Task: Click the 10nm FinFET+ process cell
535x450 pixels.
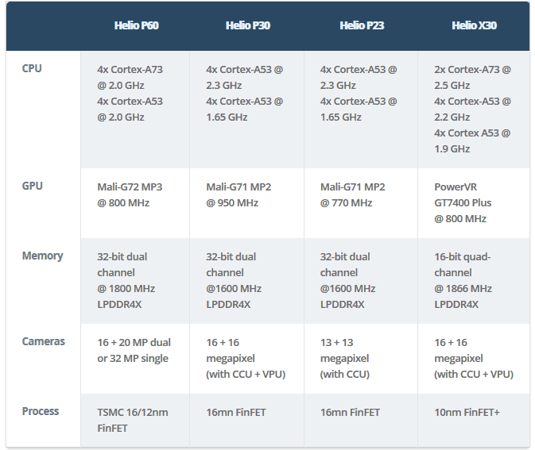Action: point(474,421)
